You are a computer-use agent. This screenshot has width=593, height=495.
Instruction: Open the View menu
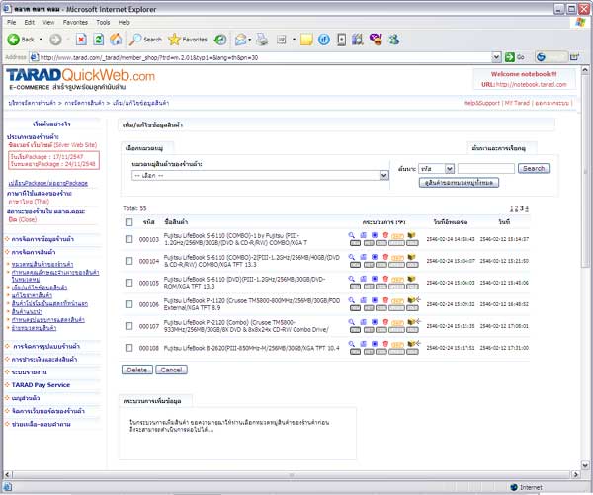(48, 23)
